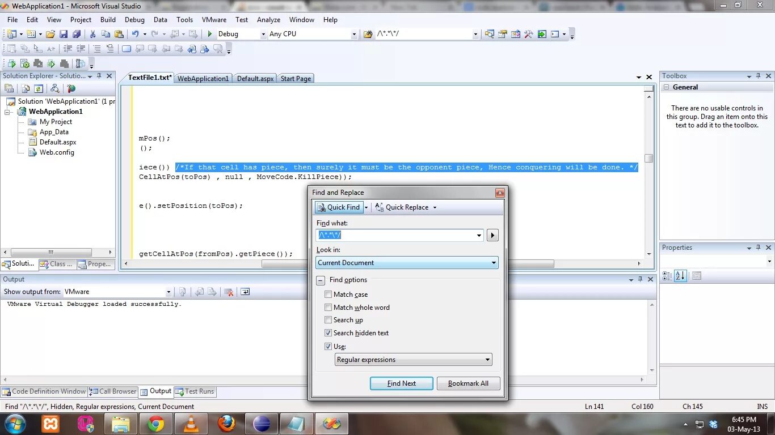Select Web.config in Solution Explorer
The image size is (775, 435).
(x=57, y=152)
